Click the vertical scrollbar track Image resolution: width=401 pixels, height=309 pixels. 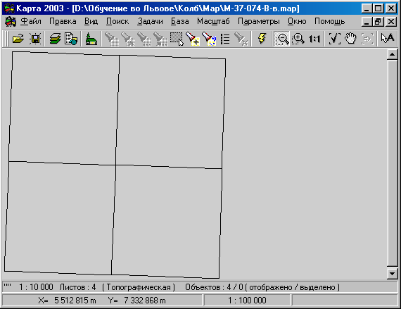(392, 164)
